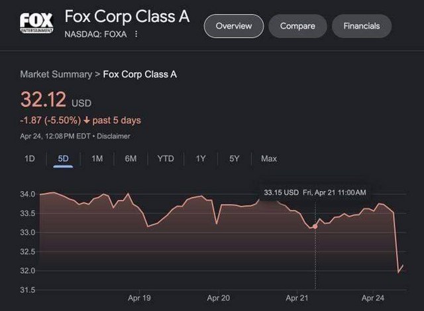The height and width of the screenshot is (311, 424).
Task: Switch chart to 1Y range
Action: pyautogui.click(x=201, y=158)
